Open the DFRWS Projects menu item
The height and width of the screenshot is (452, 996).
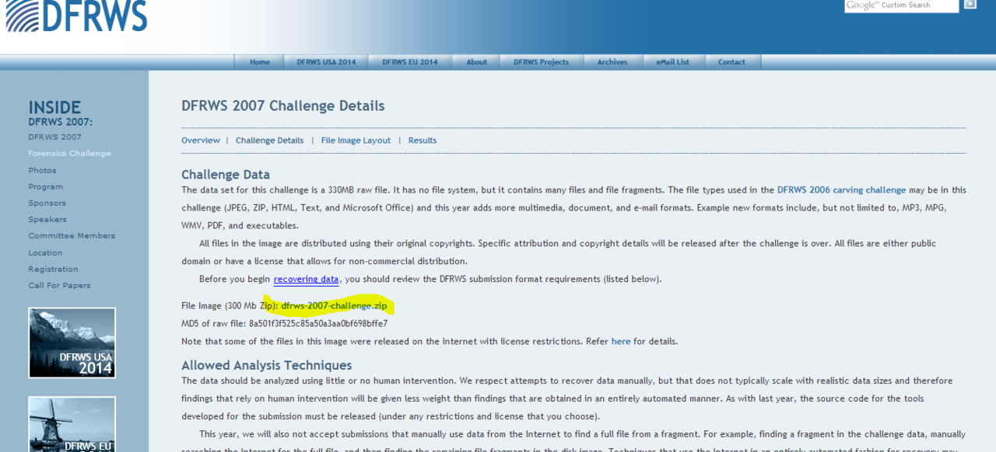point(541,62)
